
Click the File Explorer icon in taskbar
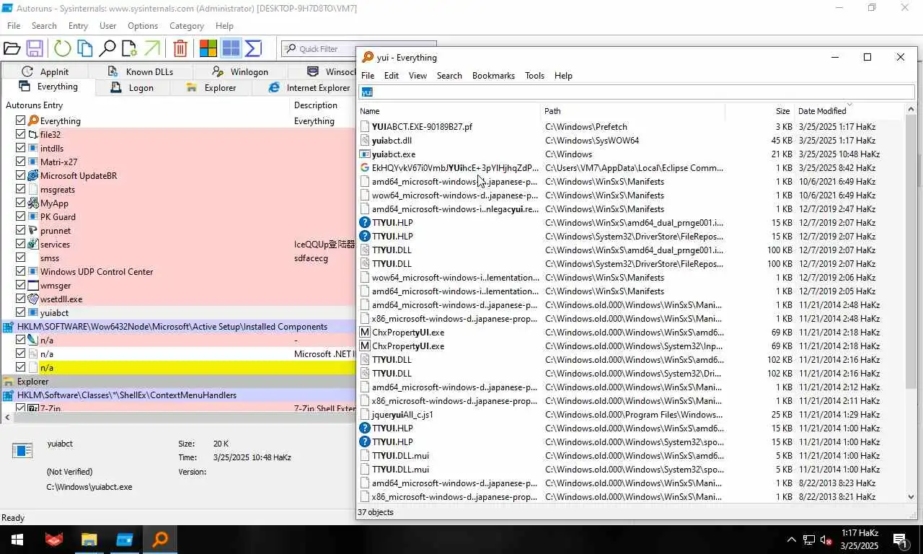[x=89, y=540]
